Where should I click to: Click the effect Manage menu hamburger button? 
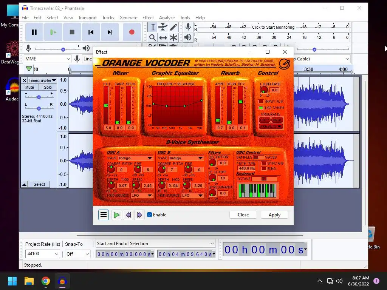pos(104,215)
